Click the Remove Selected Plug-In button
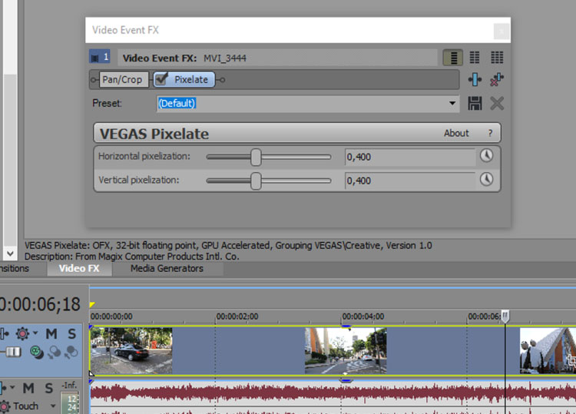Screen dimensions: 576x414 tap(497, 79)
